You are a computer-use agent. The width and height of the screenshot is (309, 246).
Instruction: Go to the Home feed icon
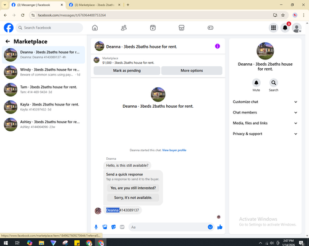pos(95,28)
